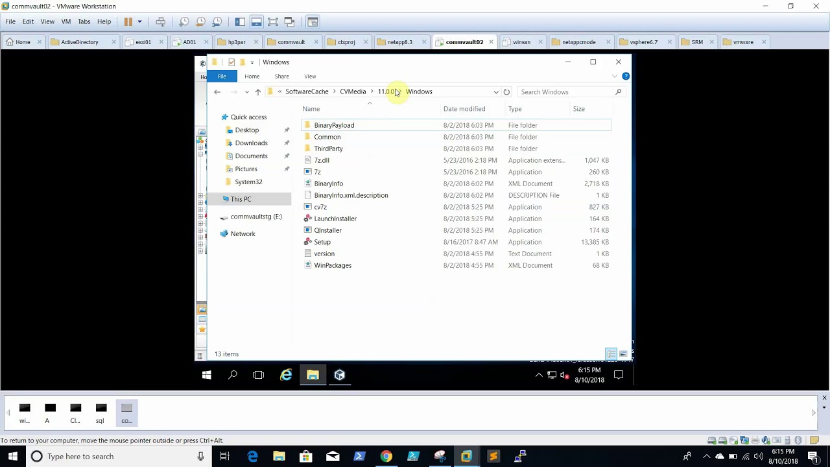Click Send Ctrl+Alt+Del toolbar icon

pos(160,21)
